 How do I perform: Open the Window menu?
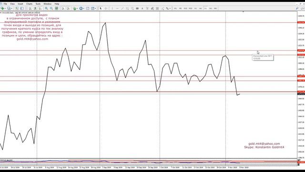point(48,4)
